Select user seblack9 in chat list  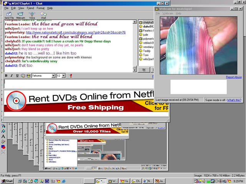[148, 43]
